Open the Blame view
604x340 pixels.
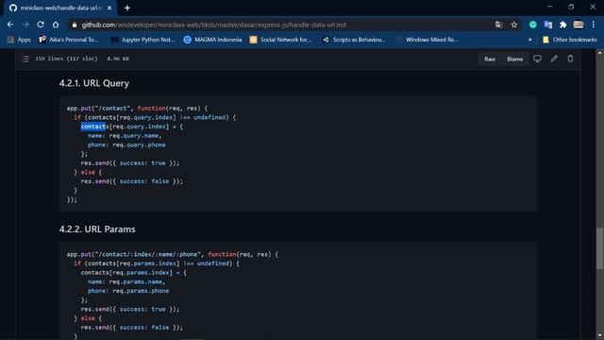click(x=514, y=59)
